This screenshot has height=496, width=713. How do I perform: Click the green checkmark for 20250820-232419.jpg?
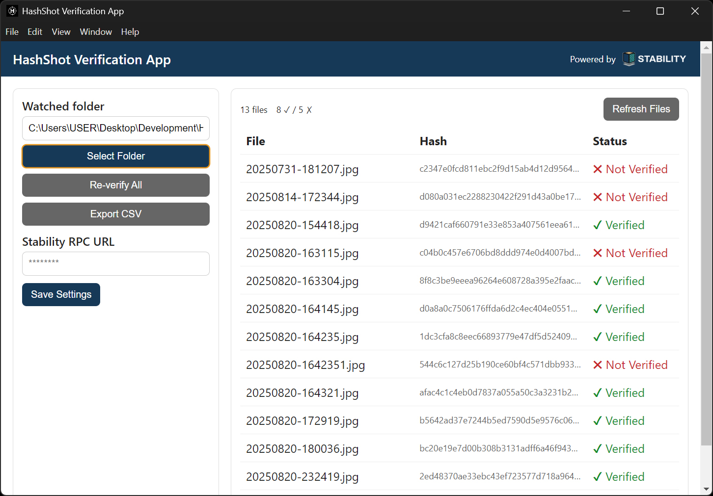(598, 477)
